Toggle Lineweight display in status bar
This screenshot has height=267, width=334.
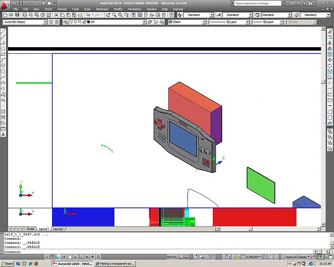pyautogui.click(x=93, y=257)
